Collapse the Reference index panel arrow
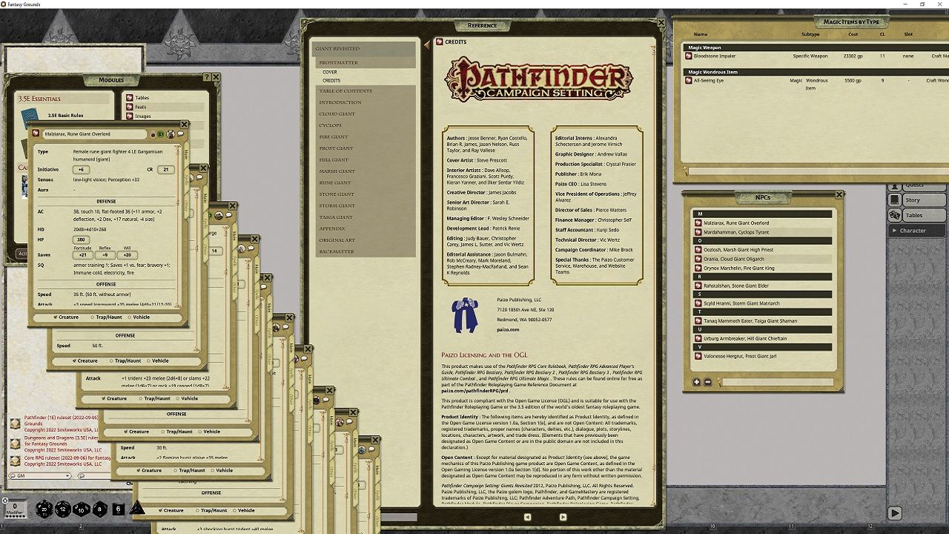Screen dimensions: 949x534 (426, 45)
